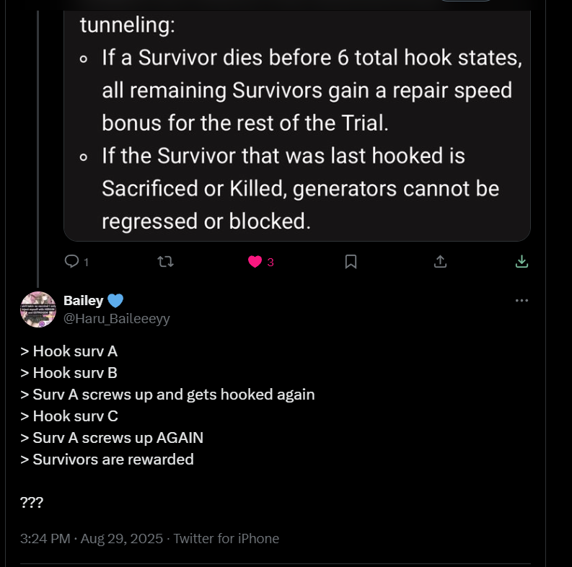This screenshot has height=567, width=572.
Task: Click the reply speech bubble icon
Action: (71, 261)
